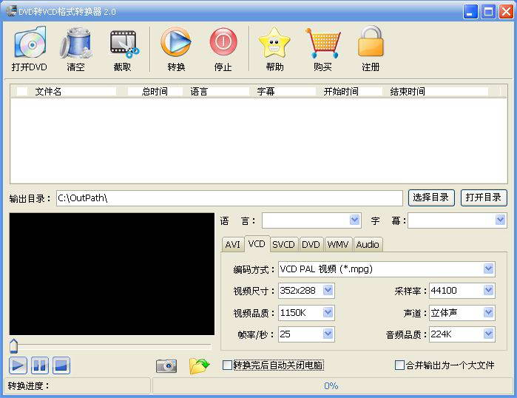
Task: Pause the preview video
Action: [39, 365]
